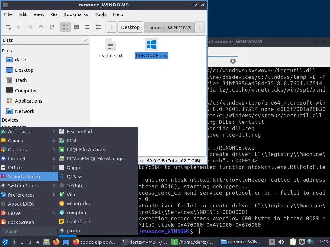Open the View menu

click(39, 14)
